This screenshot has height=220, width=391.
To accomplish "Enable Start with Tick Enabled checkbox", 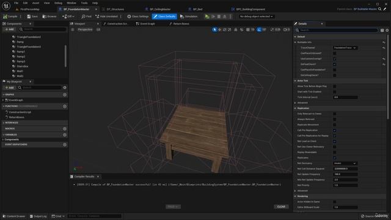I will click(335, 92).
